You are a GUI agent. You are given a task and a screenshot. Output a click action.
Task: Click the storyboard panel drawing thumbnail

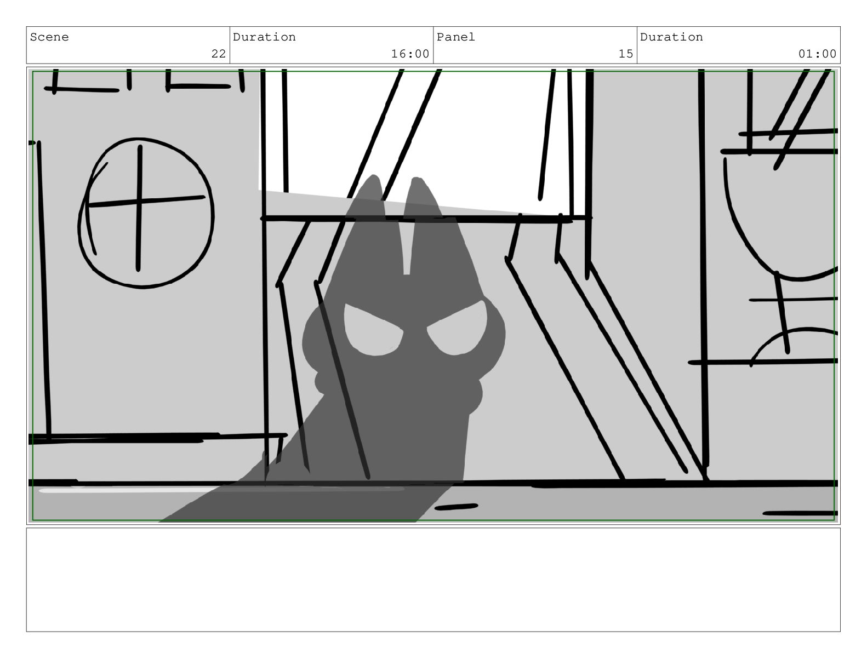[433, 296]
